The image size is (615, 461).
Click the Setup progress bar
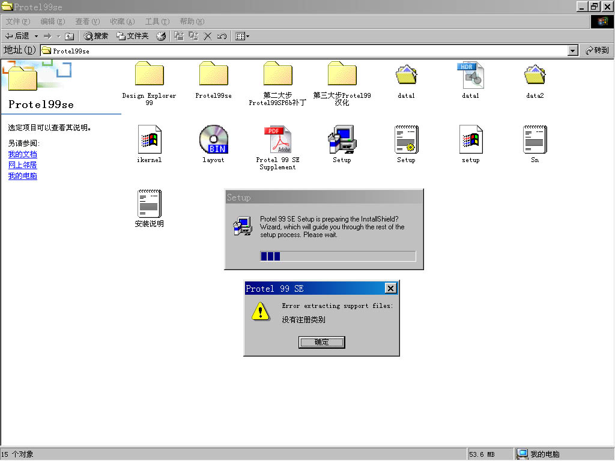338,256
